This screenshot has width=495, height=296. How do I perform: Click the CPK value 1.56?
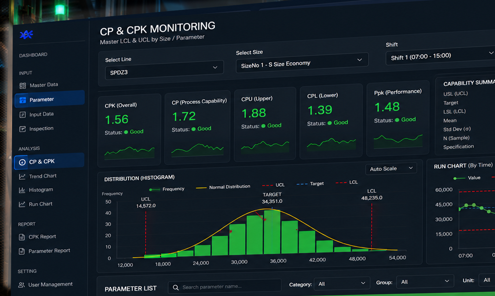[x=117, y=119]
